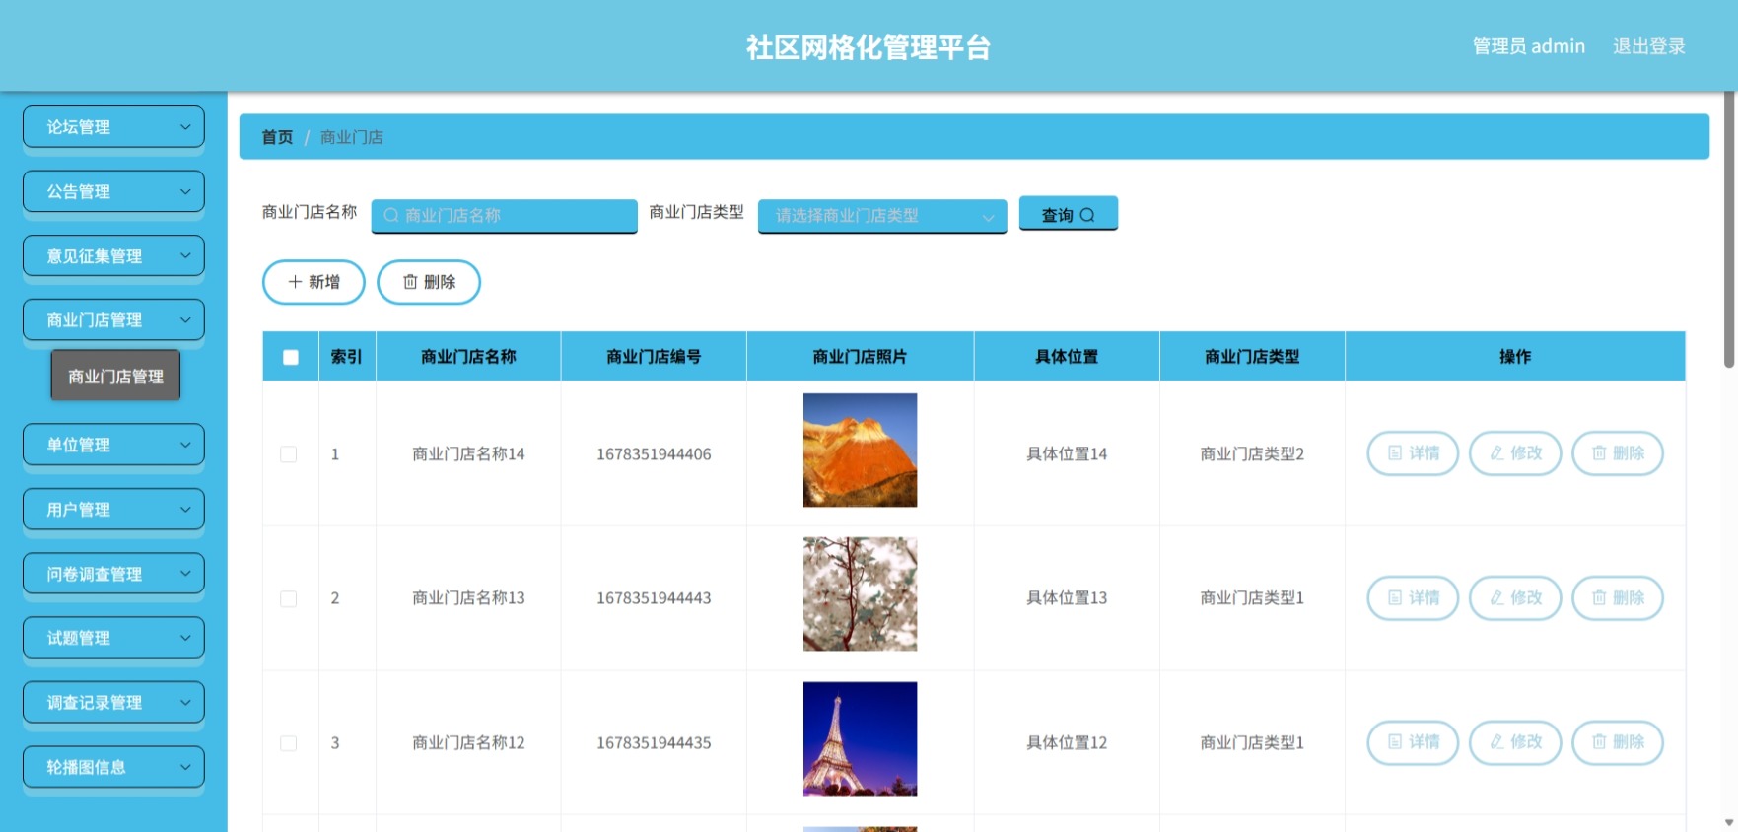The height and width of the screenshot is (832, 1738).
Task: Open the mountain photo thumbnail in row 1
Action: [x=860, y=451]
